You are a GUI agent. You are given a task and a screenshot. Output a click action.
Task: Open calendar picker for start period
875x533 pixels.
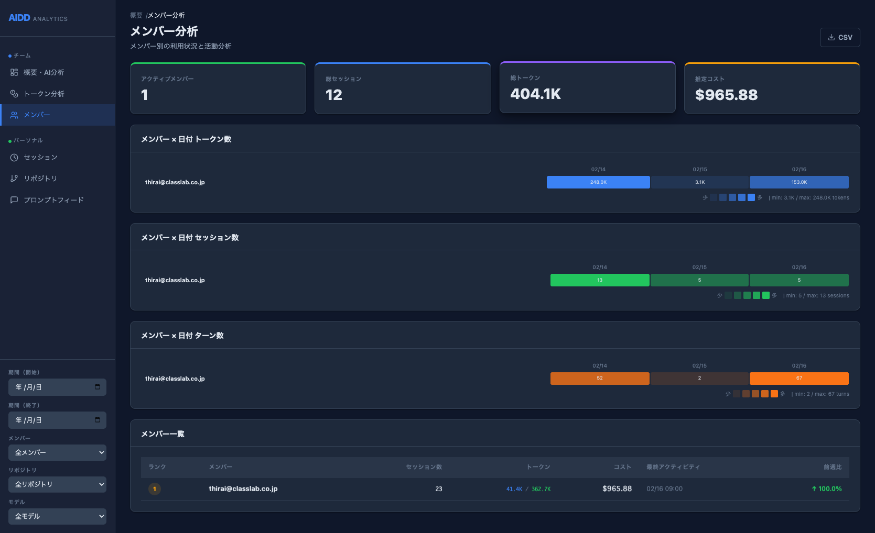pyautogui.click(x=98, y=387)
